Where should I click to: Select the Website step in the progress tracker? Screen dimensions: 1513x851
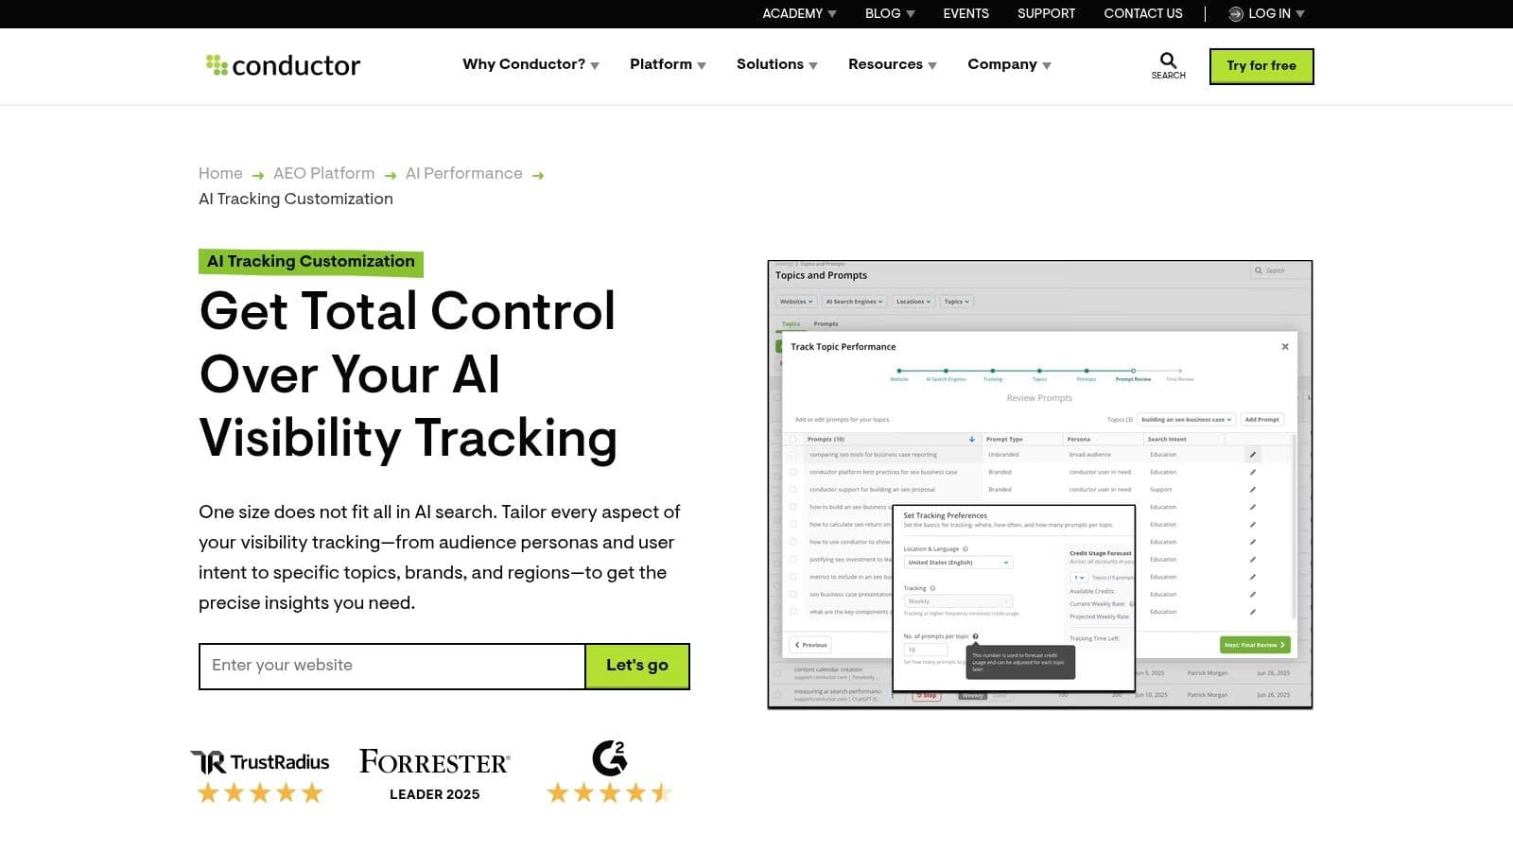point(899,372)
